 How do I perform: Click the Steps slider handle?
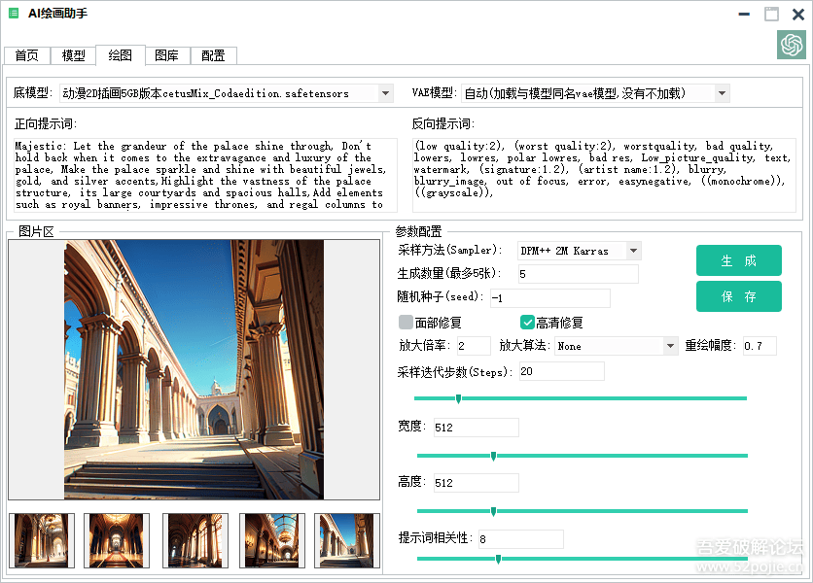coord(458,398)
